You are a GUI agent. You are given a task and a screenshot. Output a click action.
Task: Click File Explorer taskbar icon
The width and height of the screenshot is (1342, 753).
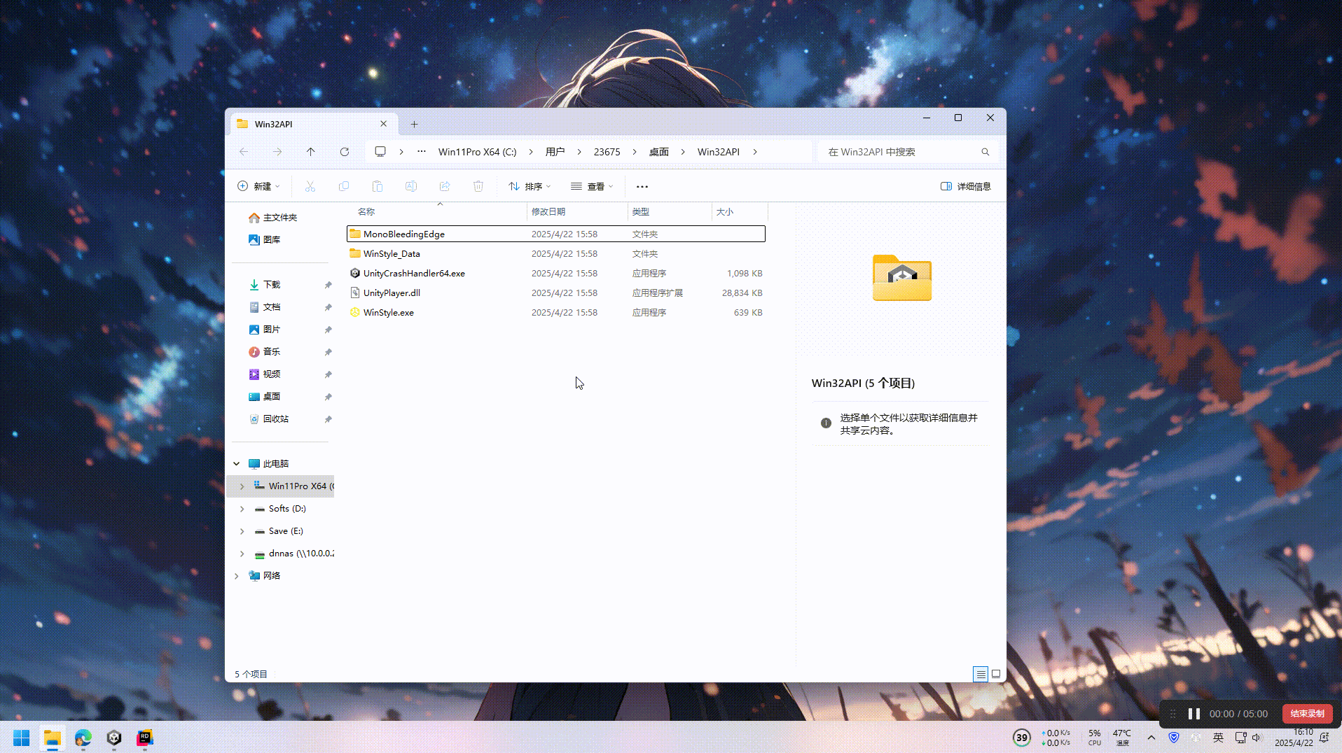tap(53, 738)
